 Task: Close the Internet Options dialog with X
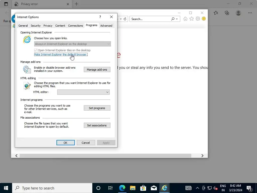tap(111, 17)
